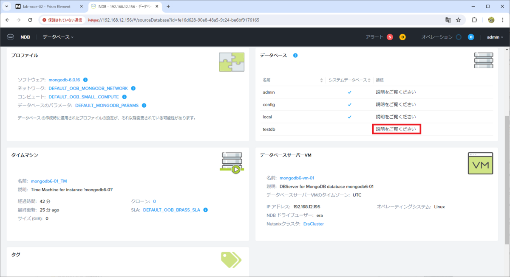Click the 接続 column header
The width and height of the screenshot is (510, 277).
(380, 80)
